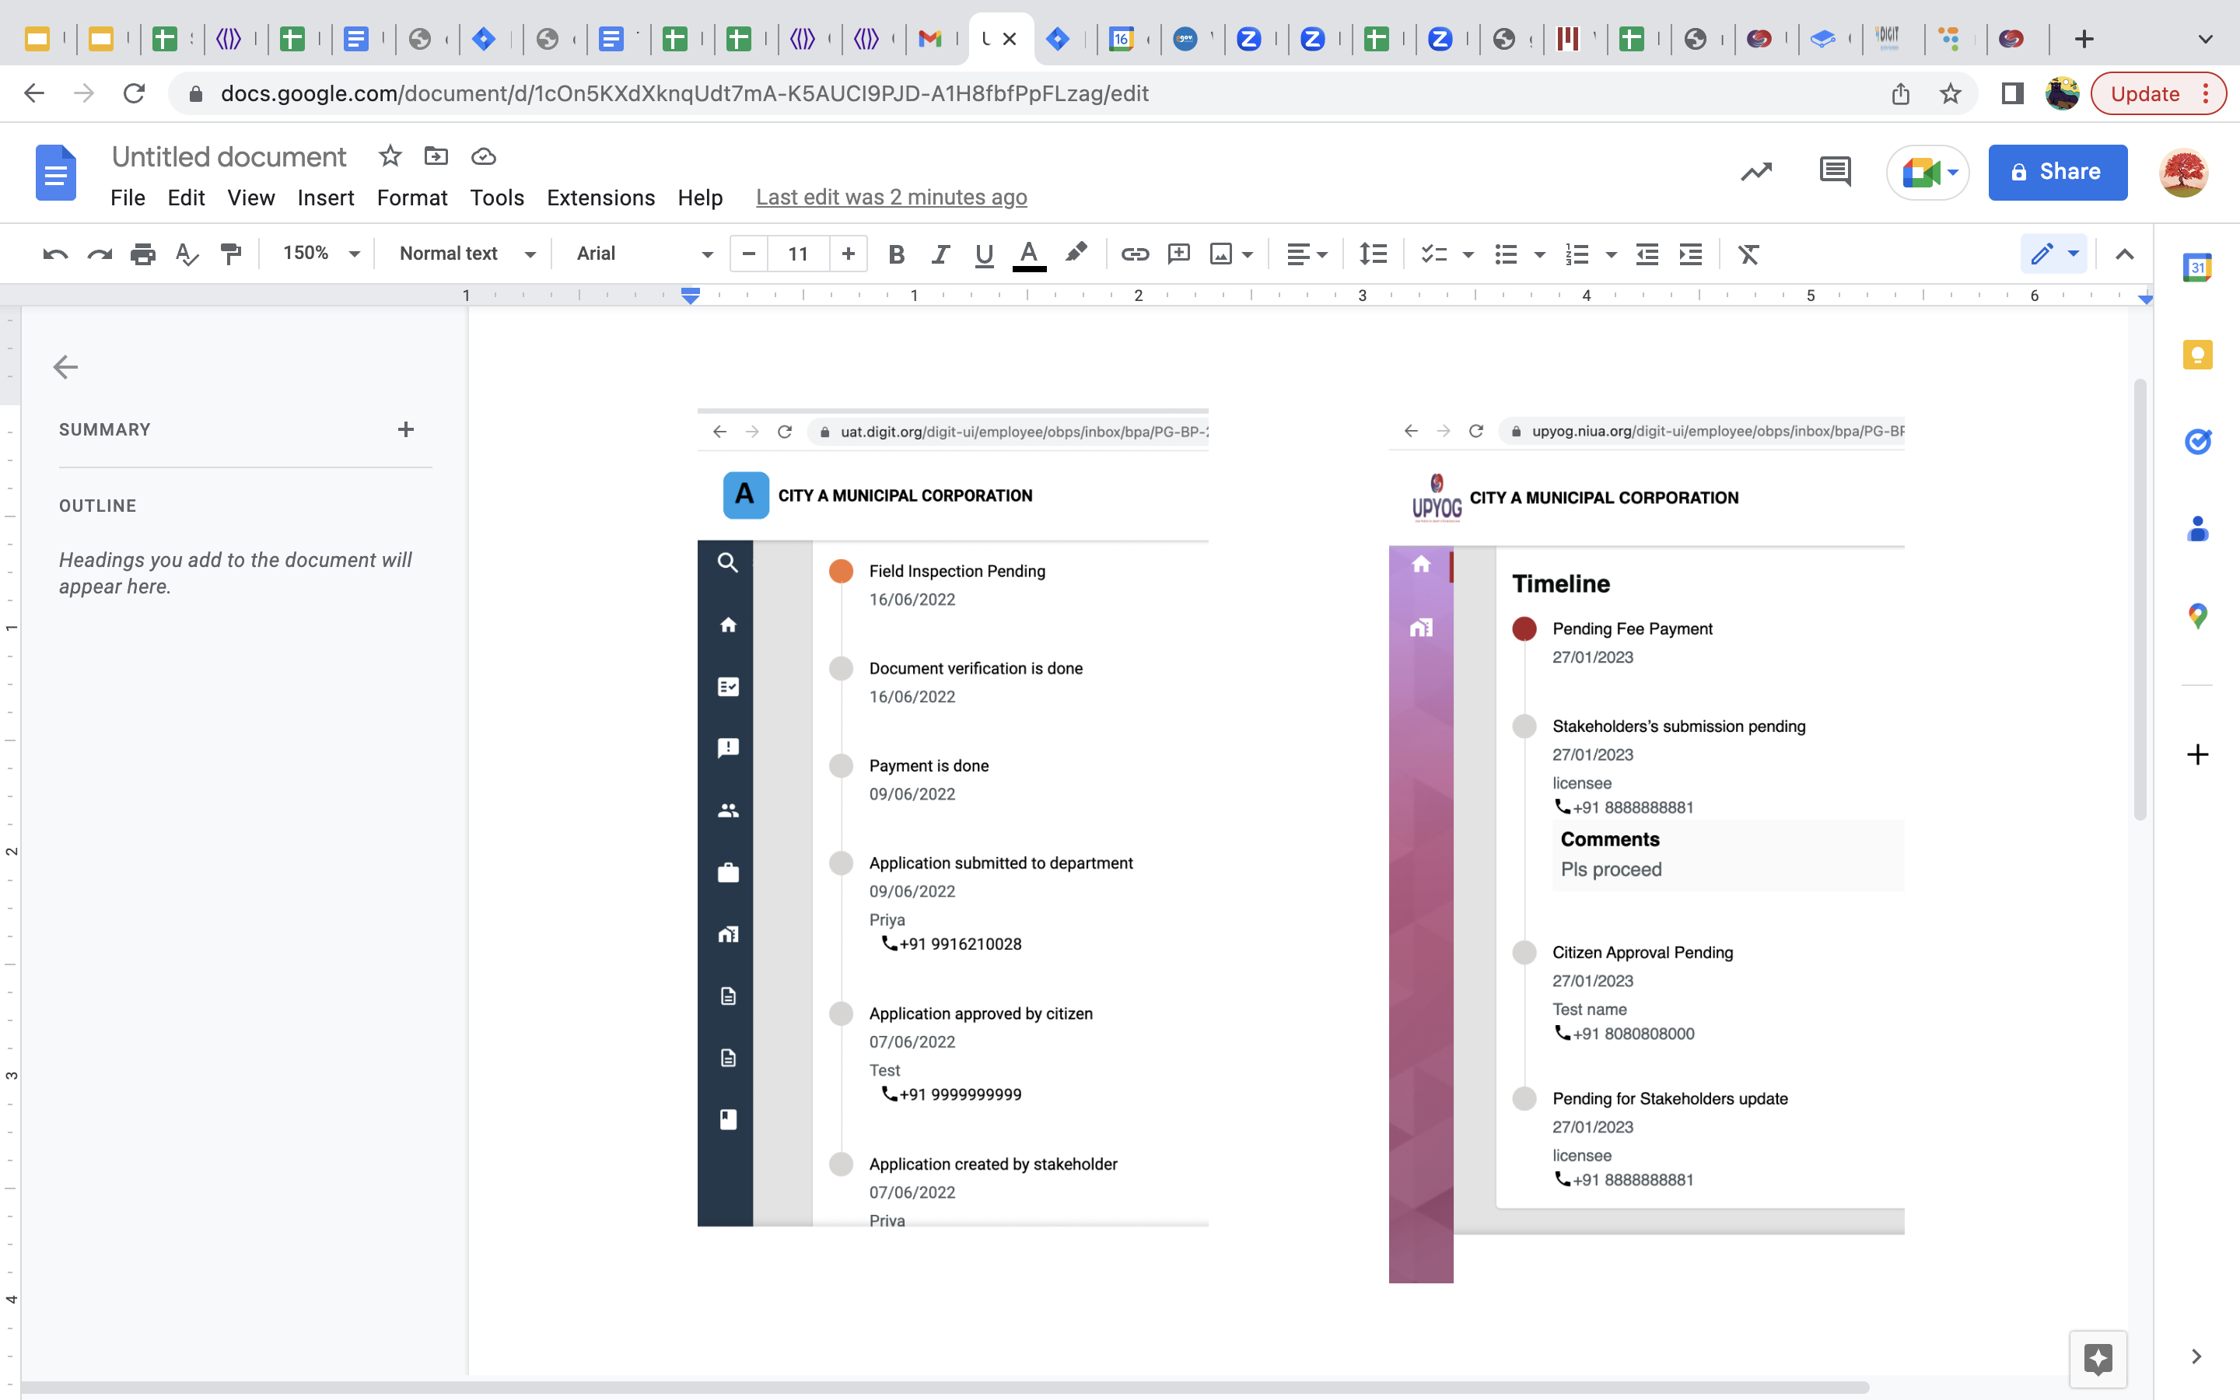Open the Extensions menu

[600, 198]
